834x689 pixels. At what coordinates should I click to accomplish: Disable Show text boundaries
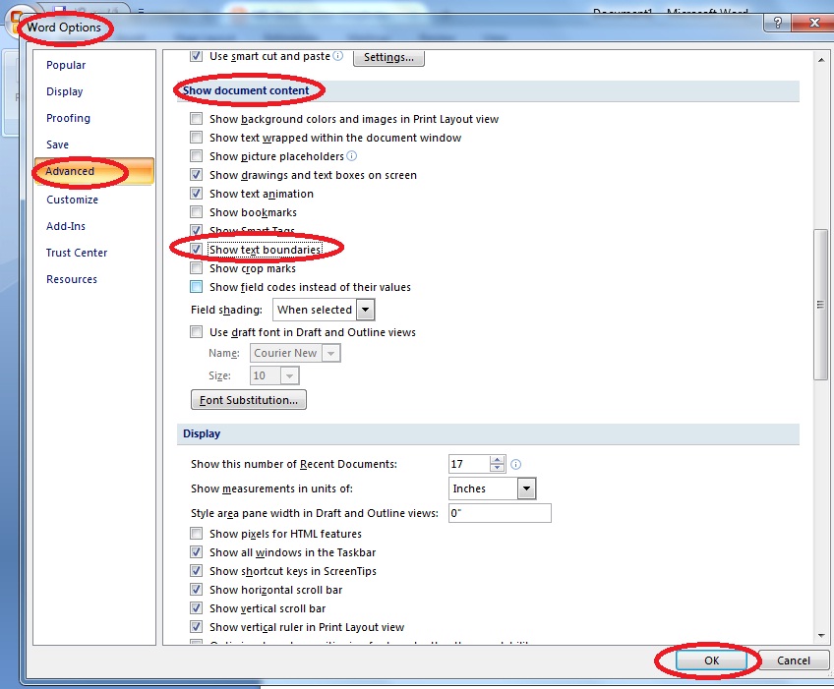coord(198,249)
